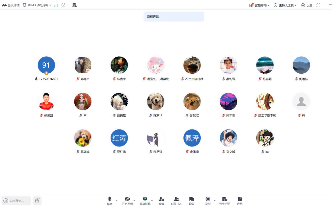Image resolution: width=332 pixels, height=207 pixels.
Task: Enter fullscreen mode using the top-right icon
Action: [318, 5]
